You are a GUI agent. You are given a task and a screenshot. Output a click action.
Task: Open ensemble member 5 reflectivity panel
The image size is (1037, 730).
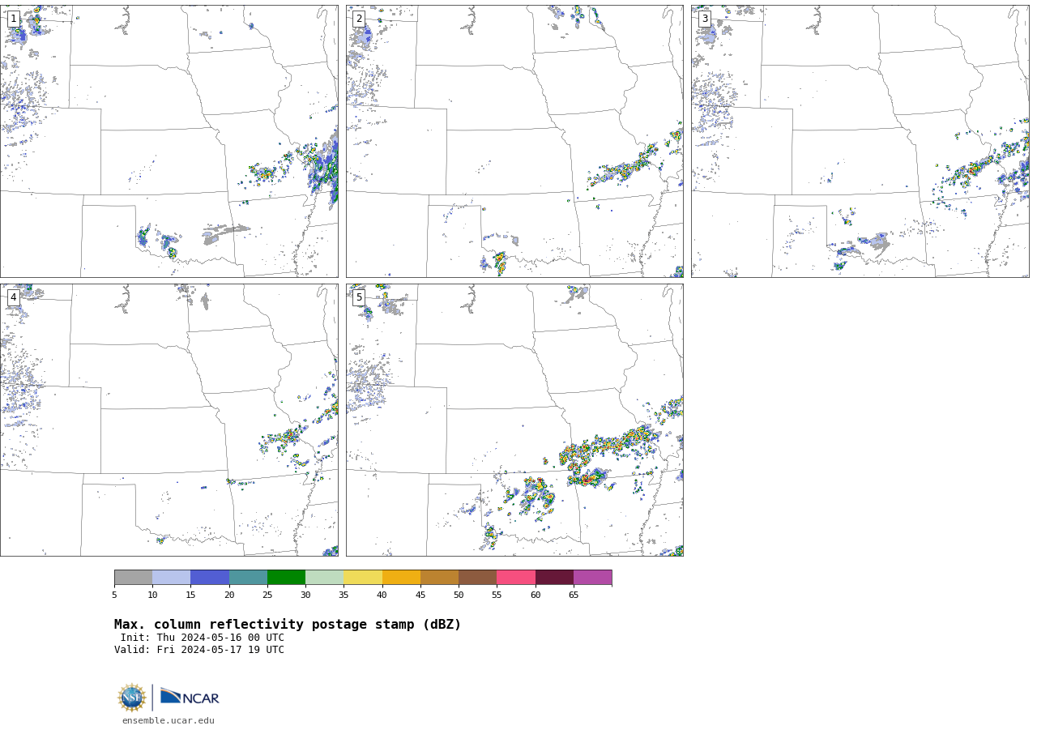[514, 420]
